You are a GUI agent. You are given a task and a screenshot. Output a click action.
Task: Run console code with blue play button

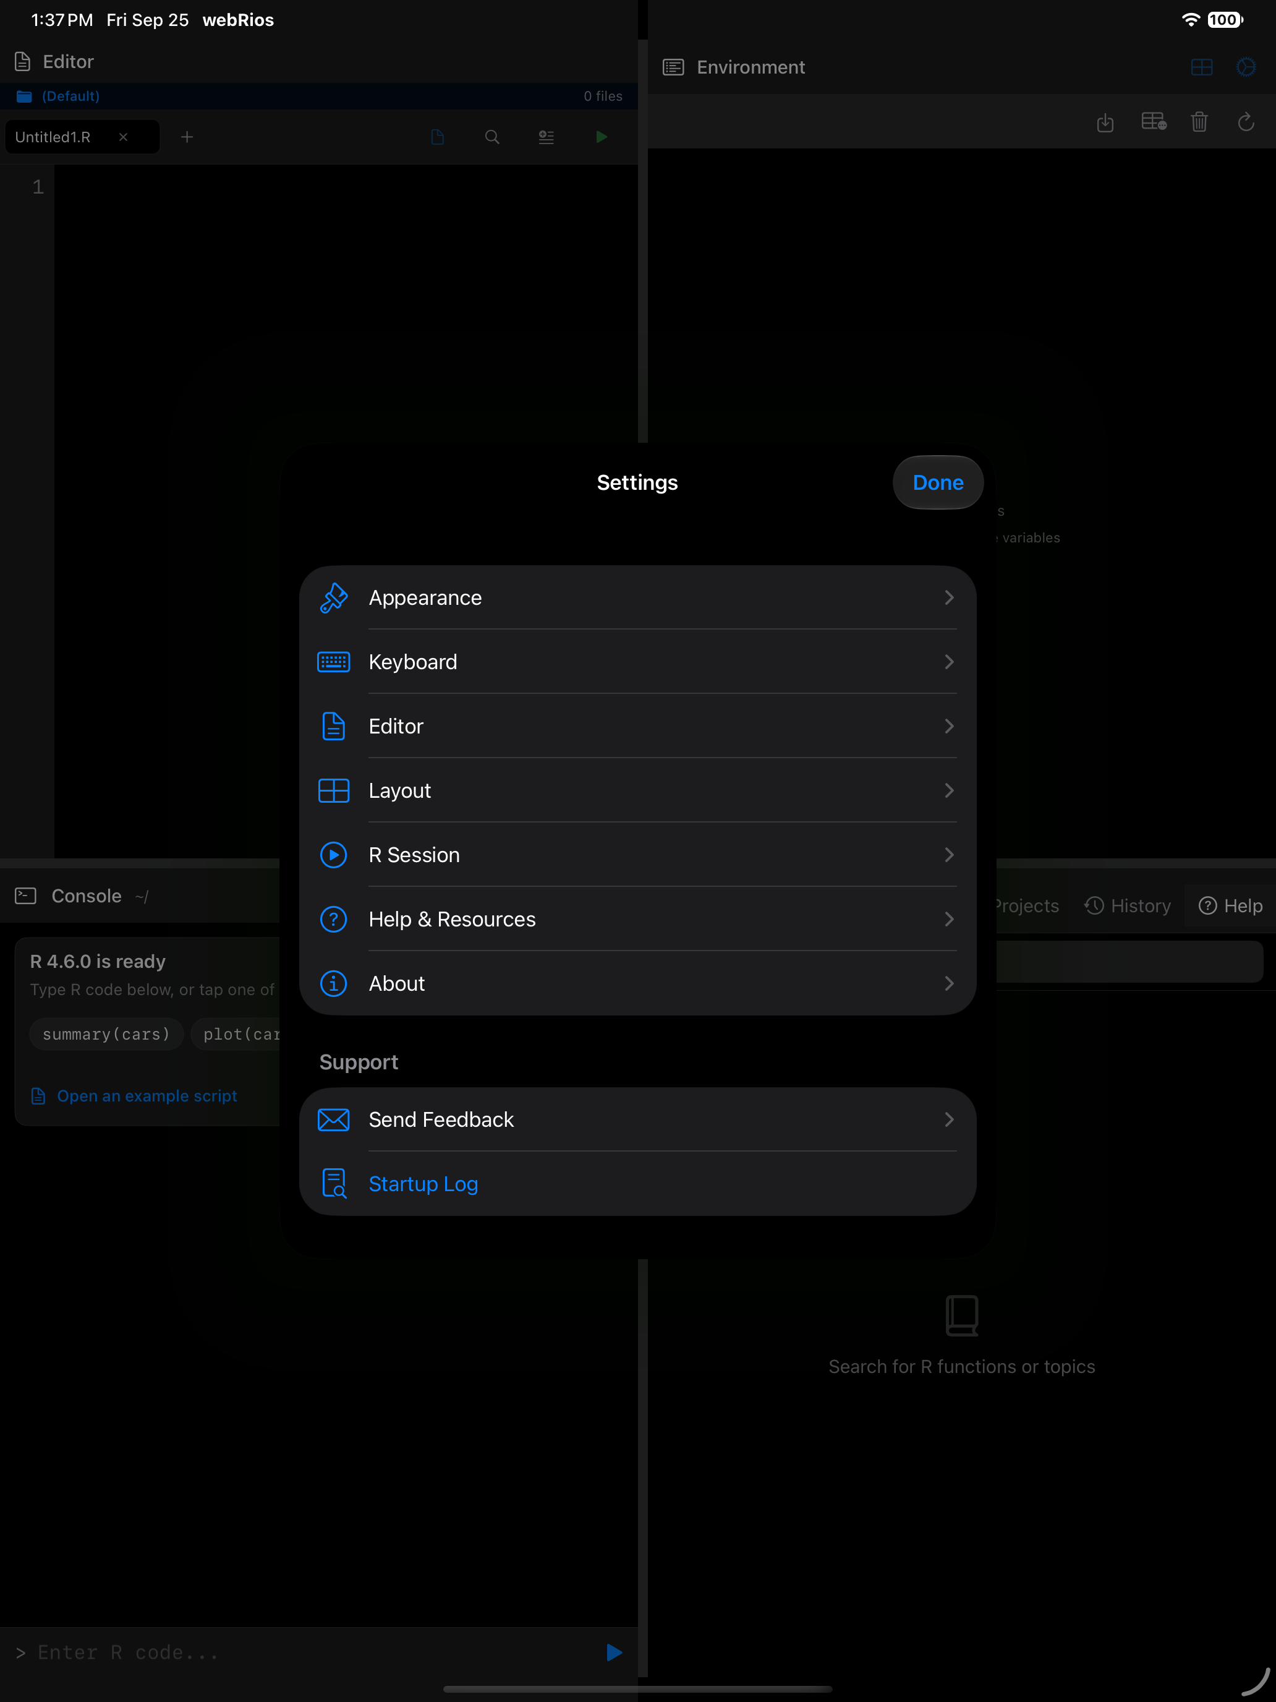click(x=614, y=1653)
